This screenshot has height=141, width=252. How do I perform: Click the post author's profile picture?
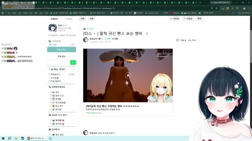(86, 40)
